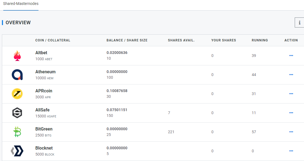The image size is (304, 161).
Task: Click the Balance / Share Size header
Action: 127,40
